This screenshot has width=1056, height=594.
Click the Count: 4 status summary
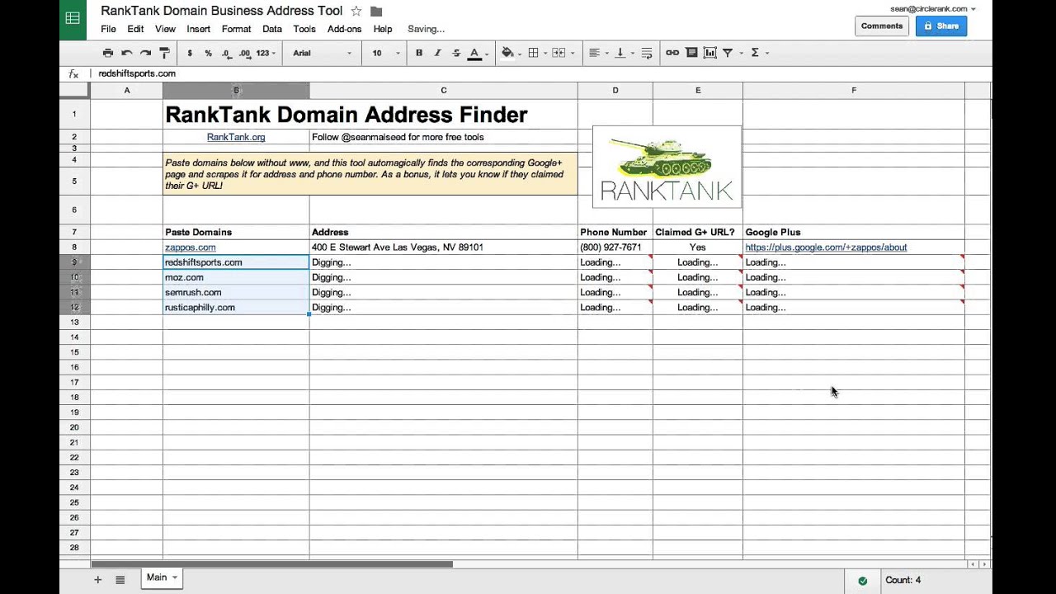[903, 580]
